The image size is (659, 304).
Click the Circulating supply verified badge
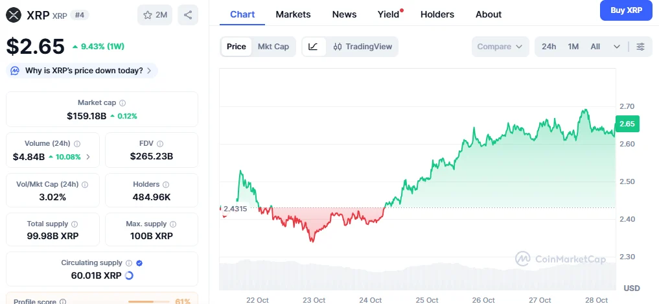click(140, 263)
